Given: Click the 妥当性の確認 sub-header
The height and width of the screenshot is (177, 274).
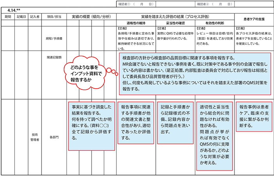Looking at the screenshot, I should (x=175, y=23).
